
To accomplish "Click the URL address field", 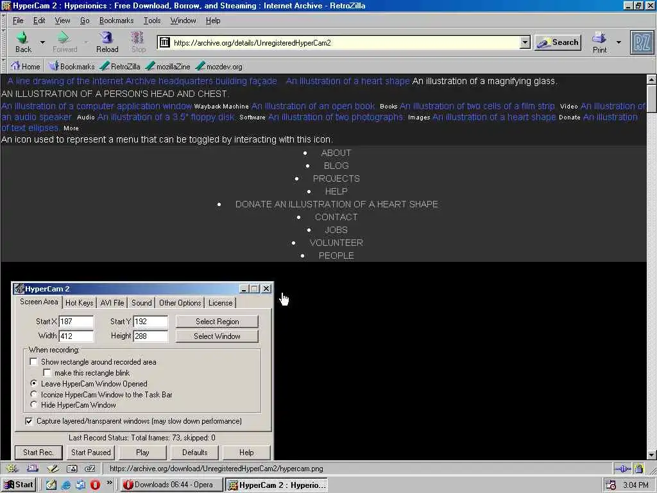I will point(345,43).
